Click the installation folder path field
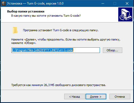 56,50
